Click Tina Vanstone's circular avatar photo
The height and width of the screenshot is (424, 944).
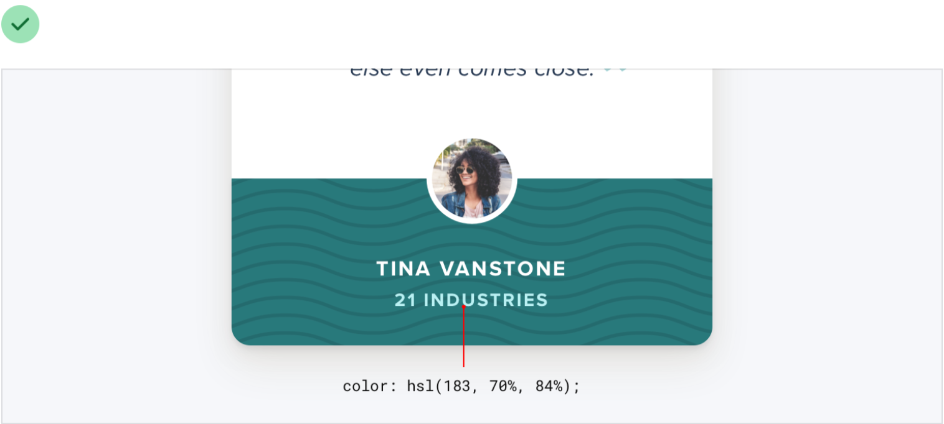click(471, 178)
